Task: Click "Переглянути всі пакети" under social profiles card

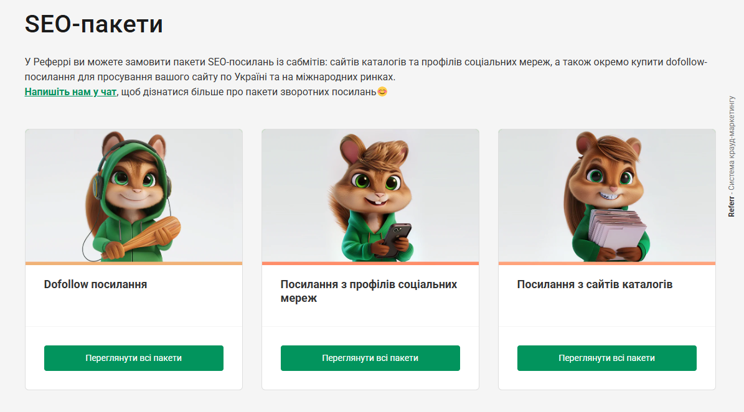Action: [370, 358]
